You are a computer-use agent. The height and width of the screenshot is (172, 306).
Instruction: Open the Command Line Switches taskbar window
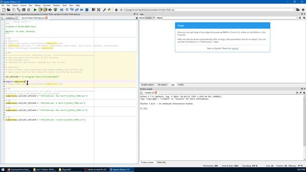[x=19, y=170]
